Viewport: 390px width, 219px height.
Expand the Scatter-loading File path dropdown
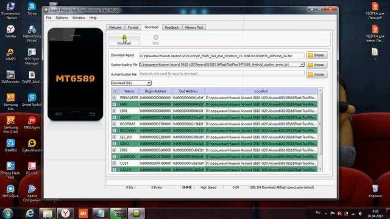click(302, 64)
